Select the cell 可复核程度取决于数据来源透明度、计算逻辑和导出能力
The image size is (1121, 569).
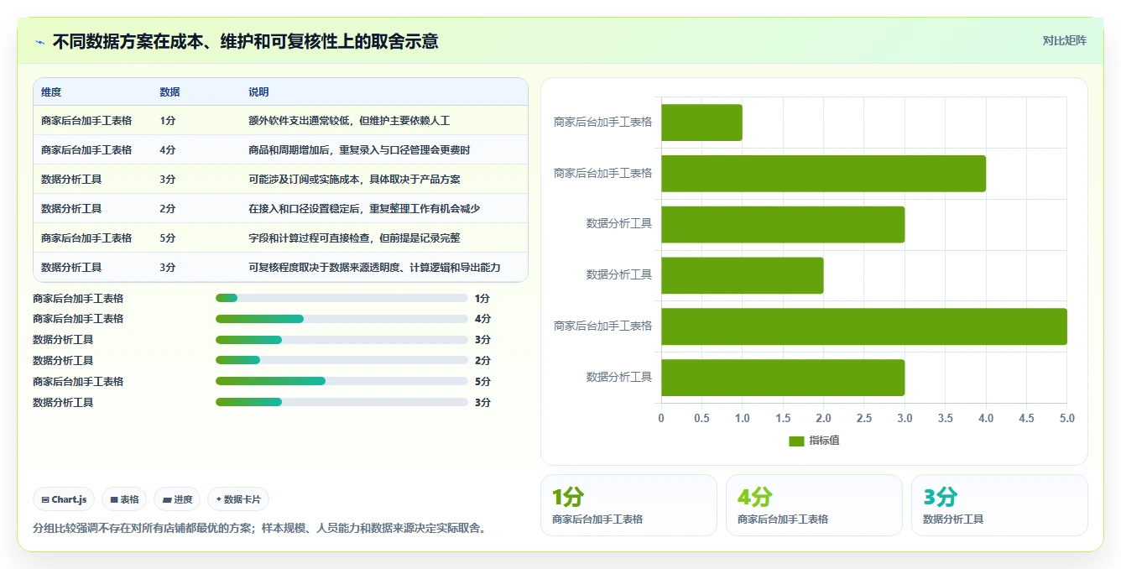374,268
